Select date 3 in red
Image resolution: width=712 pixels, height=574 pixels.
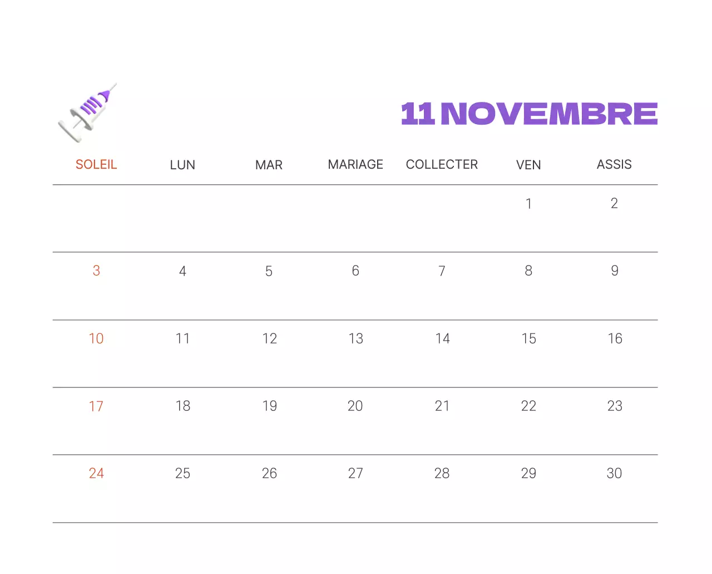tap(96, 271)
